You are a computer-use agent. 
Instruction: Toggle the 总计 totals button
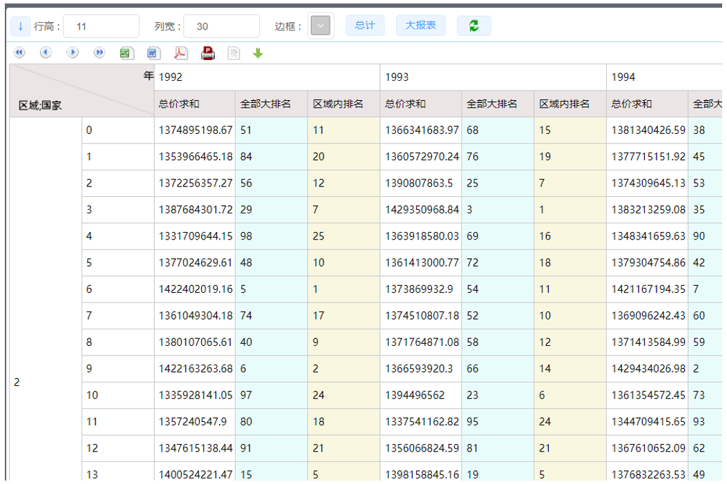[x=365, y=26]
